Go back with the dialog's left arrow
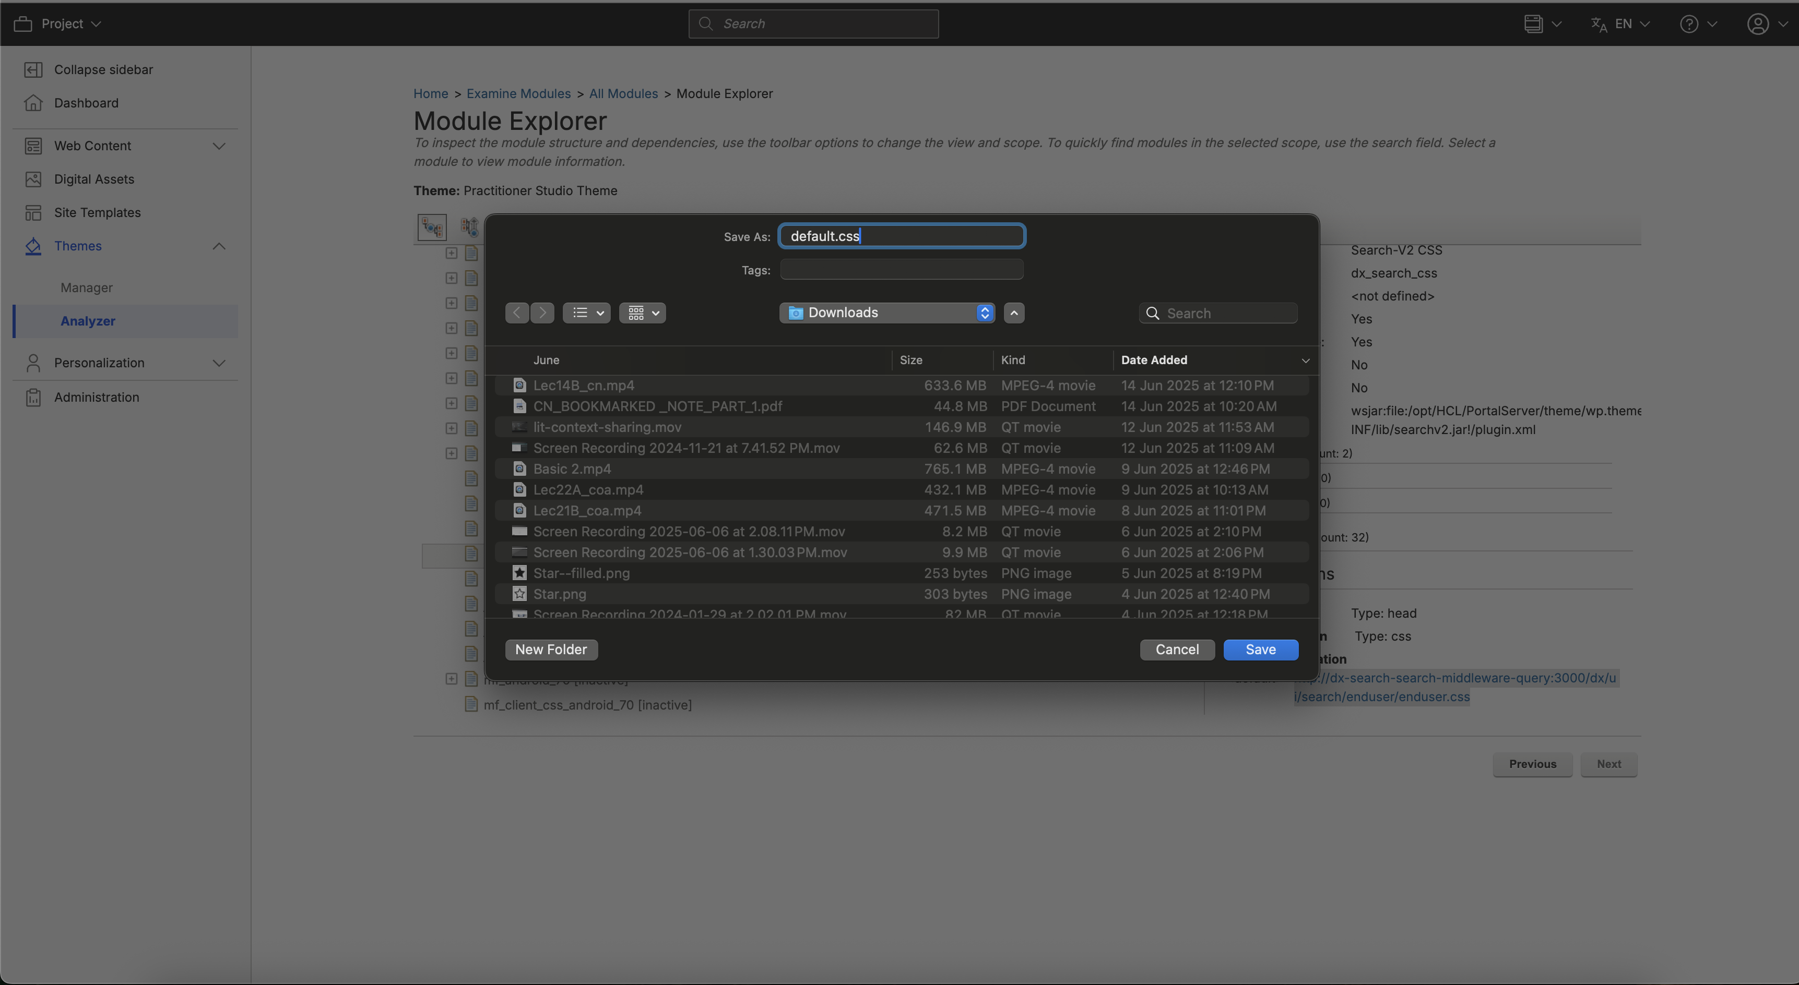This screenshot has height=985, width=1799. (x=517, y=313)
